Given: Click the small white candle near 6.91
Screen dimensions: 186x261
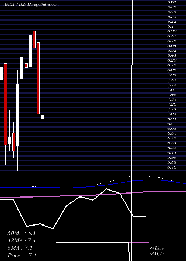Looking at the screenshot, I should [x=42, y=117].
